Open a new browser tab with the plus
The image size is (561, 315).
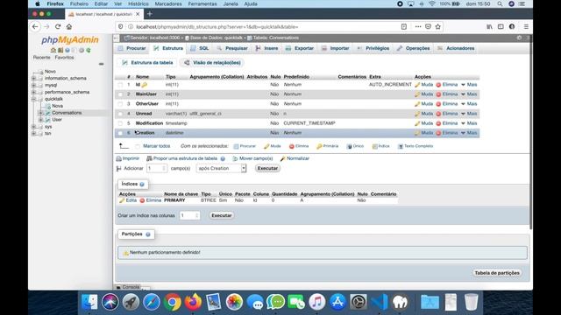point(150,14)
